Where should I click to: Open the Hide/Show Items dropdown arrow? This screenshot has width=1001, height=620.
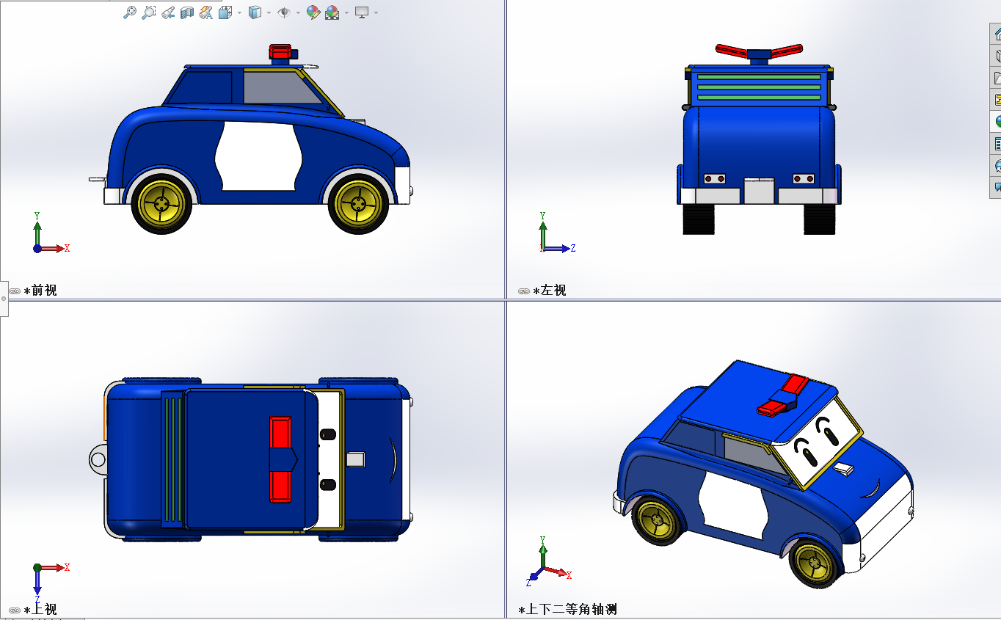[x=298, y=12]
